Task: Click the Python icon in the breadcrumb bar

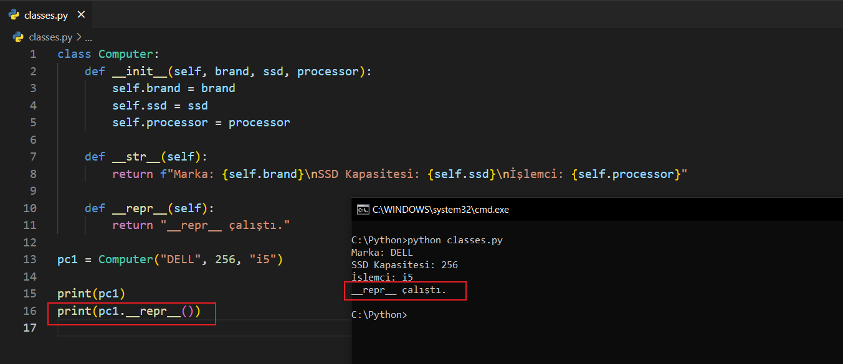Action: 18,37
